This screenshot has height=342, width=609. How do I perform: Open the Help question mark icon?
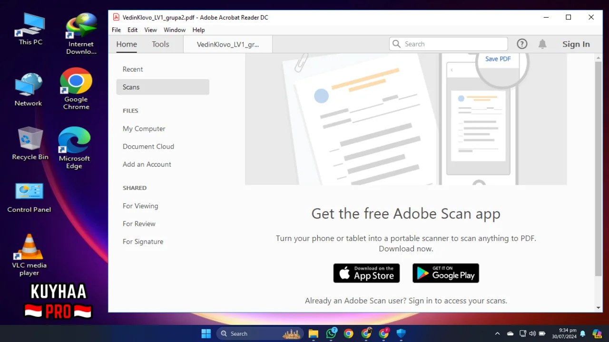point(522,44)
